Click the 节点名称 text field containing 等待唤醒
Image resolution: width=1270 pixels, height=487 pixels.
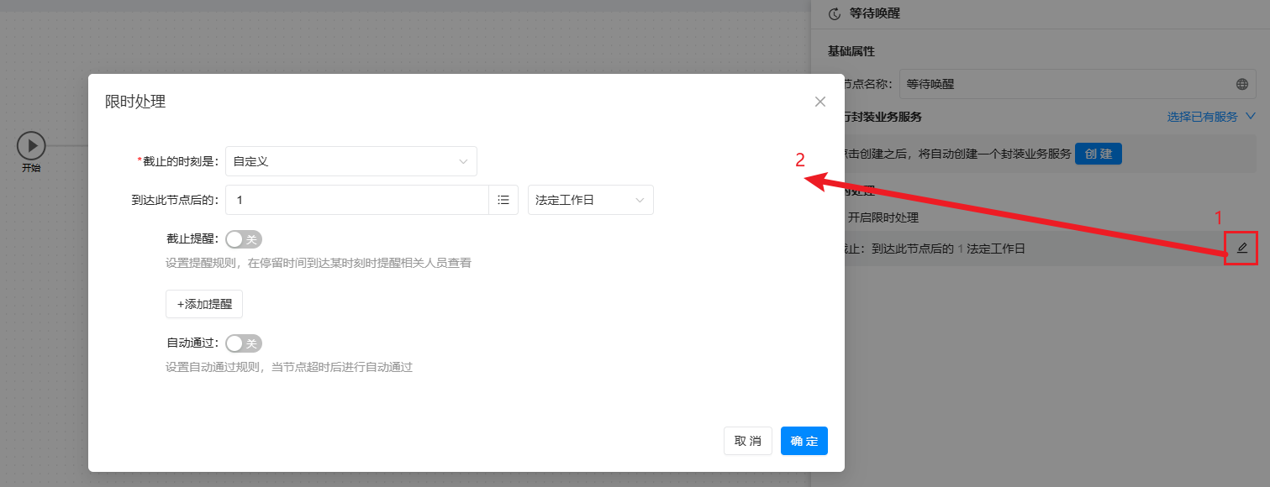click(1063, 84)
